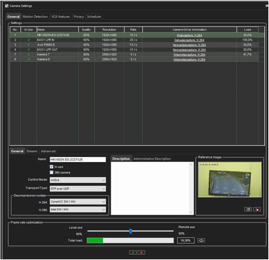Expand the Transport Type dropdown
Screen dimensions: 269x260
tap(78, 188)
